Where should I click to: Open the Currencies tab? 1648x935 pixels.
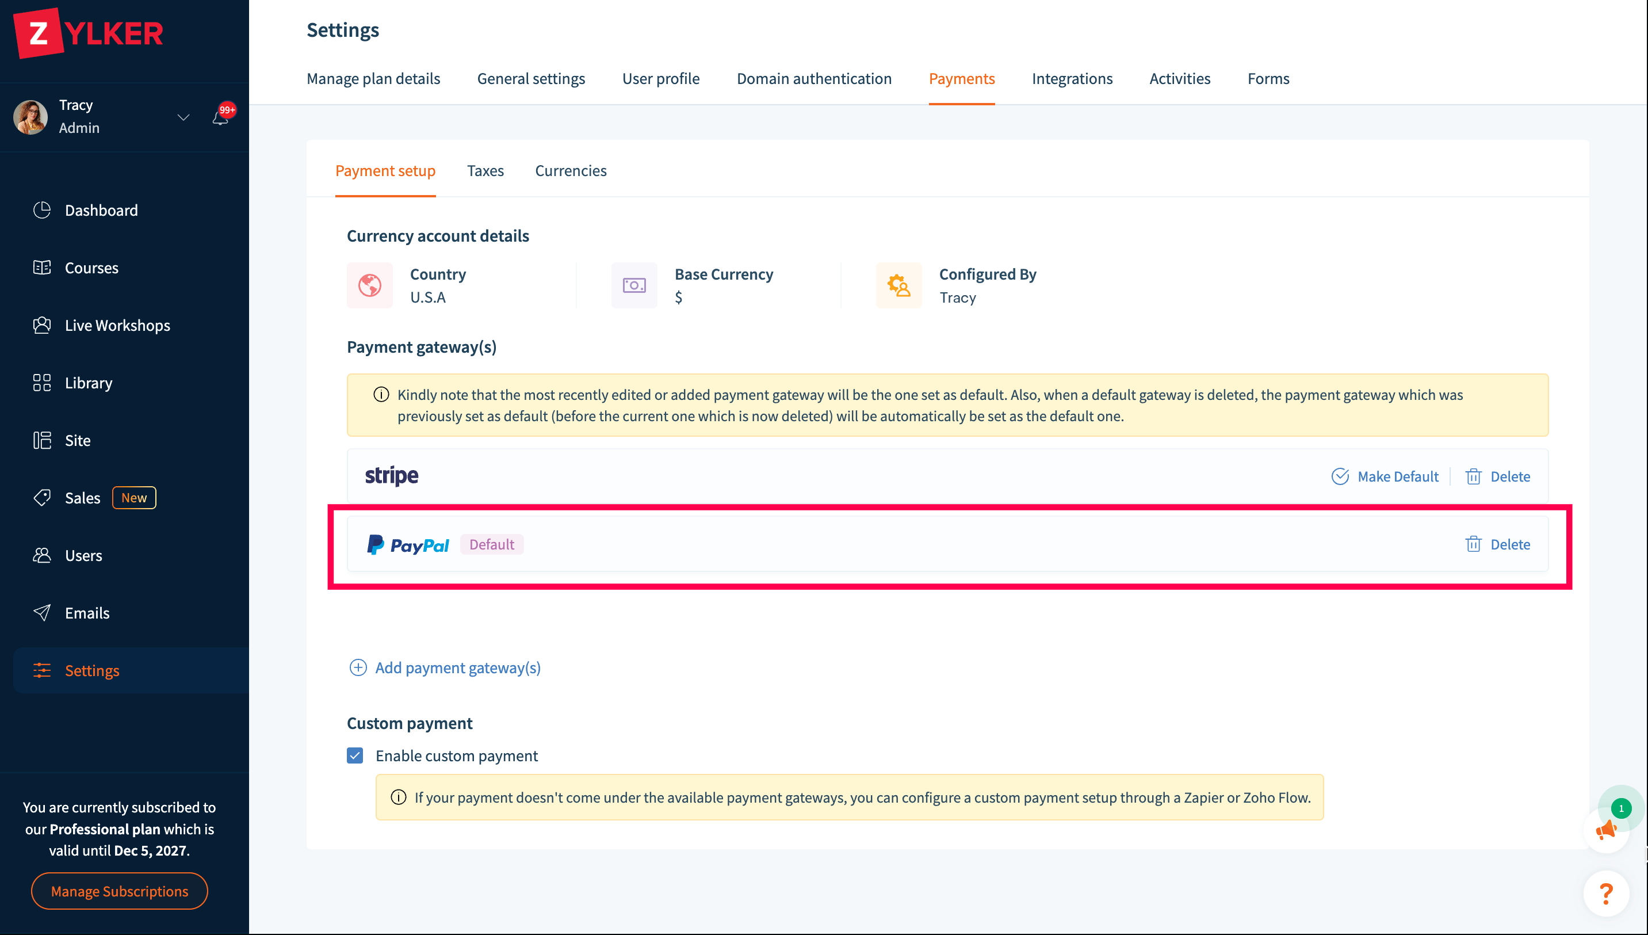[x=570, y=171]
